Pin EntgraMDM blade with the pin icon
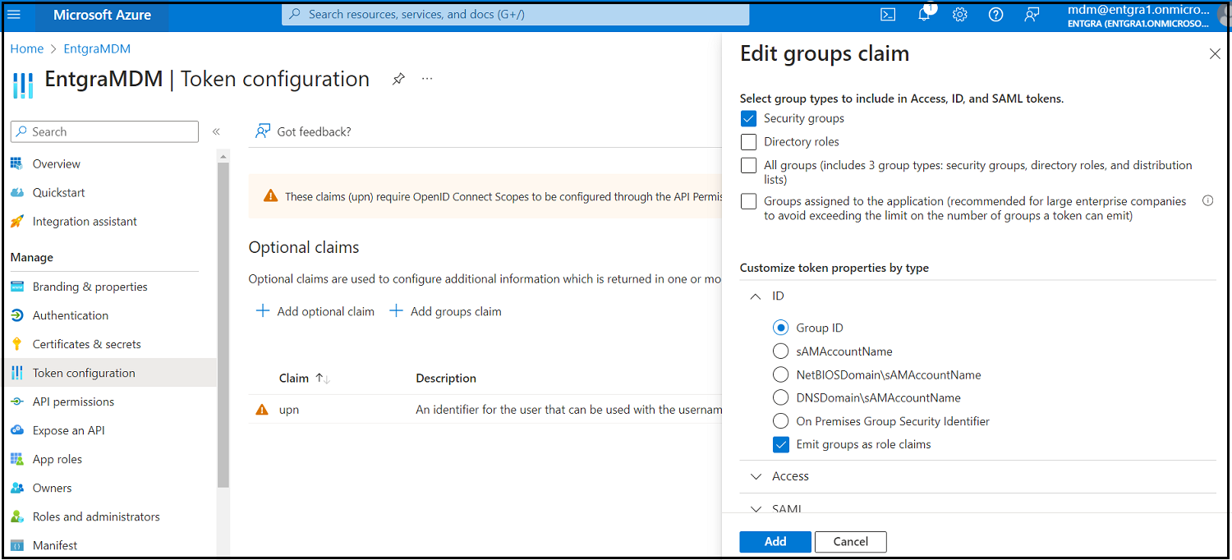Image resolution: width=1232 pixels, height=560 pixels. point(398,79)
